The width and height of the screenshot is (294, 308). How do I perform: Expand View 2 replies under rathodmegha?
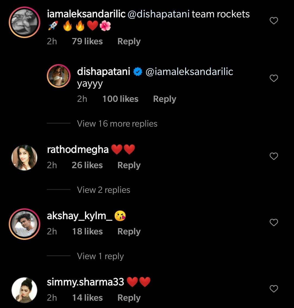[x=103, y=190]
